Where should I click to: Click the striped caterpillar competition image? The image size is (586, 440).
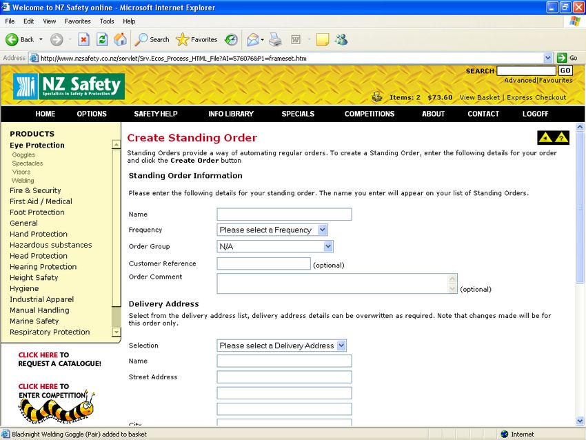56,408
